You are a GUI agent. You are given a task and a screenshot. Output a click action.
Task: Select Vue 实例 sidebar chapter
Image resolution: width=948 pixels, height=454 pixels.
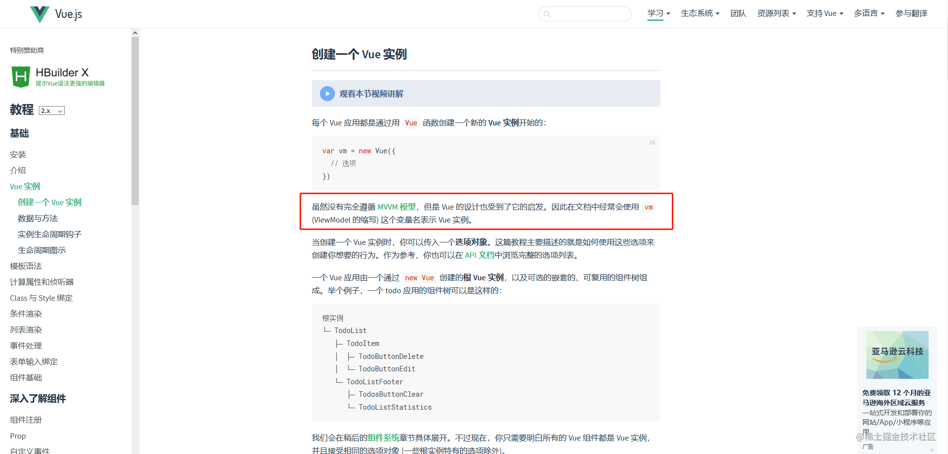(25, 186)
